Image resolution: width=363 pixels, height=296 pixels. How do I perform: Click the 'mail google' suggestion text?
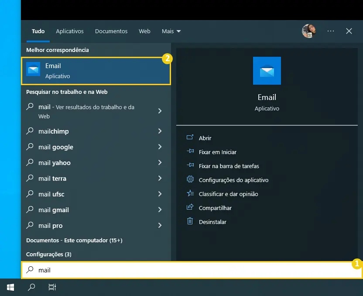(56, 147)
